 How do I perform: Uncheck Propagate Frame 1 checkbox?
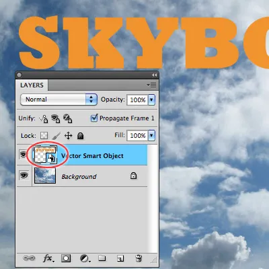pyautogui.click(x=94, y=118)
